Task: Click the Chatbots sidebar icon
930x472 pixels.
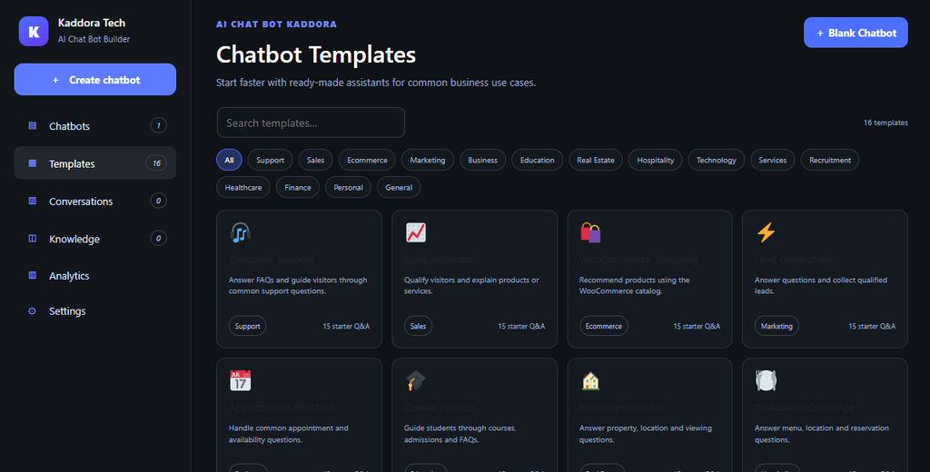Action: tap(33, 125)
